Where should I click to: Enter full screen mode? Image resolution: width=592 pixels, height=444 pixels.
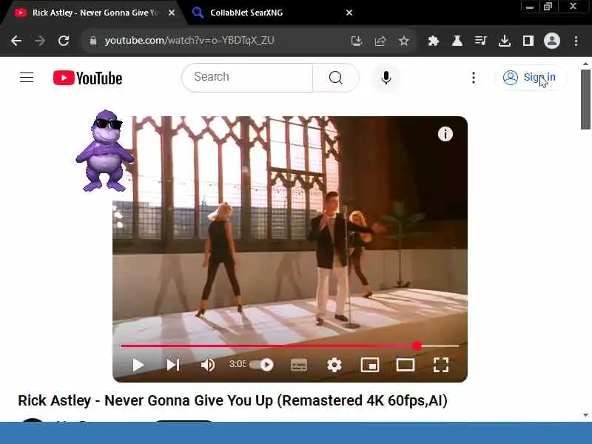click(x=441, y=365)
